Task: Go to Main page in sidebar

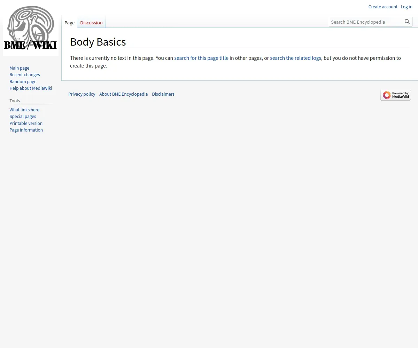Action: point(20,68)
